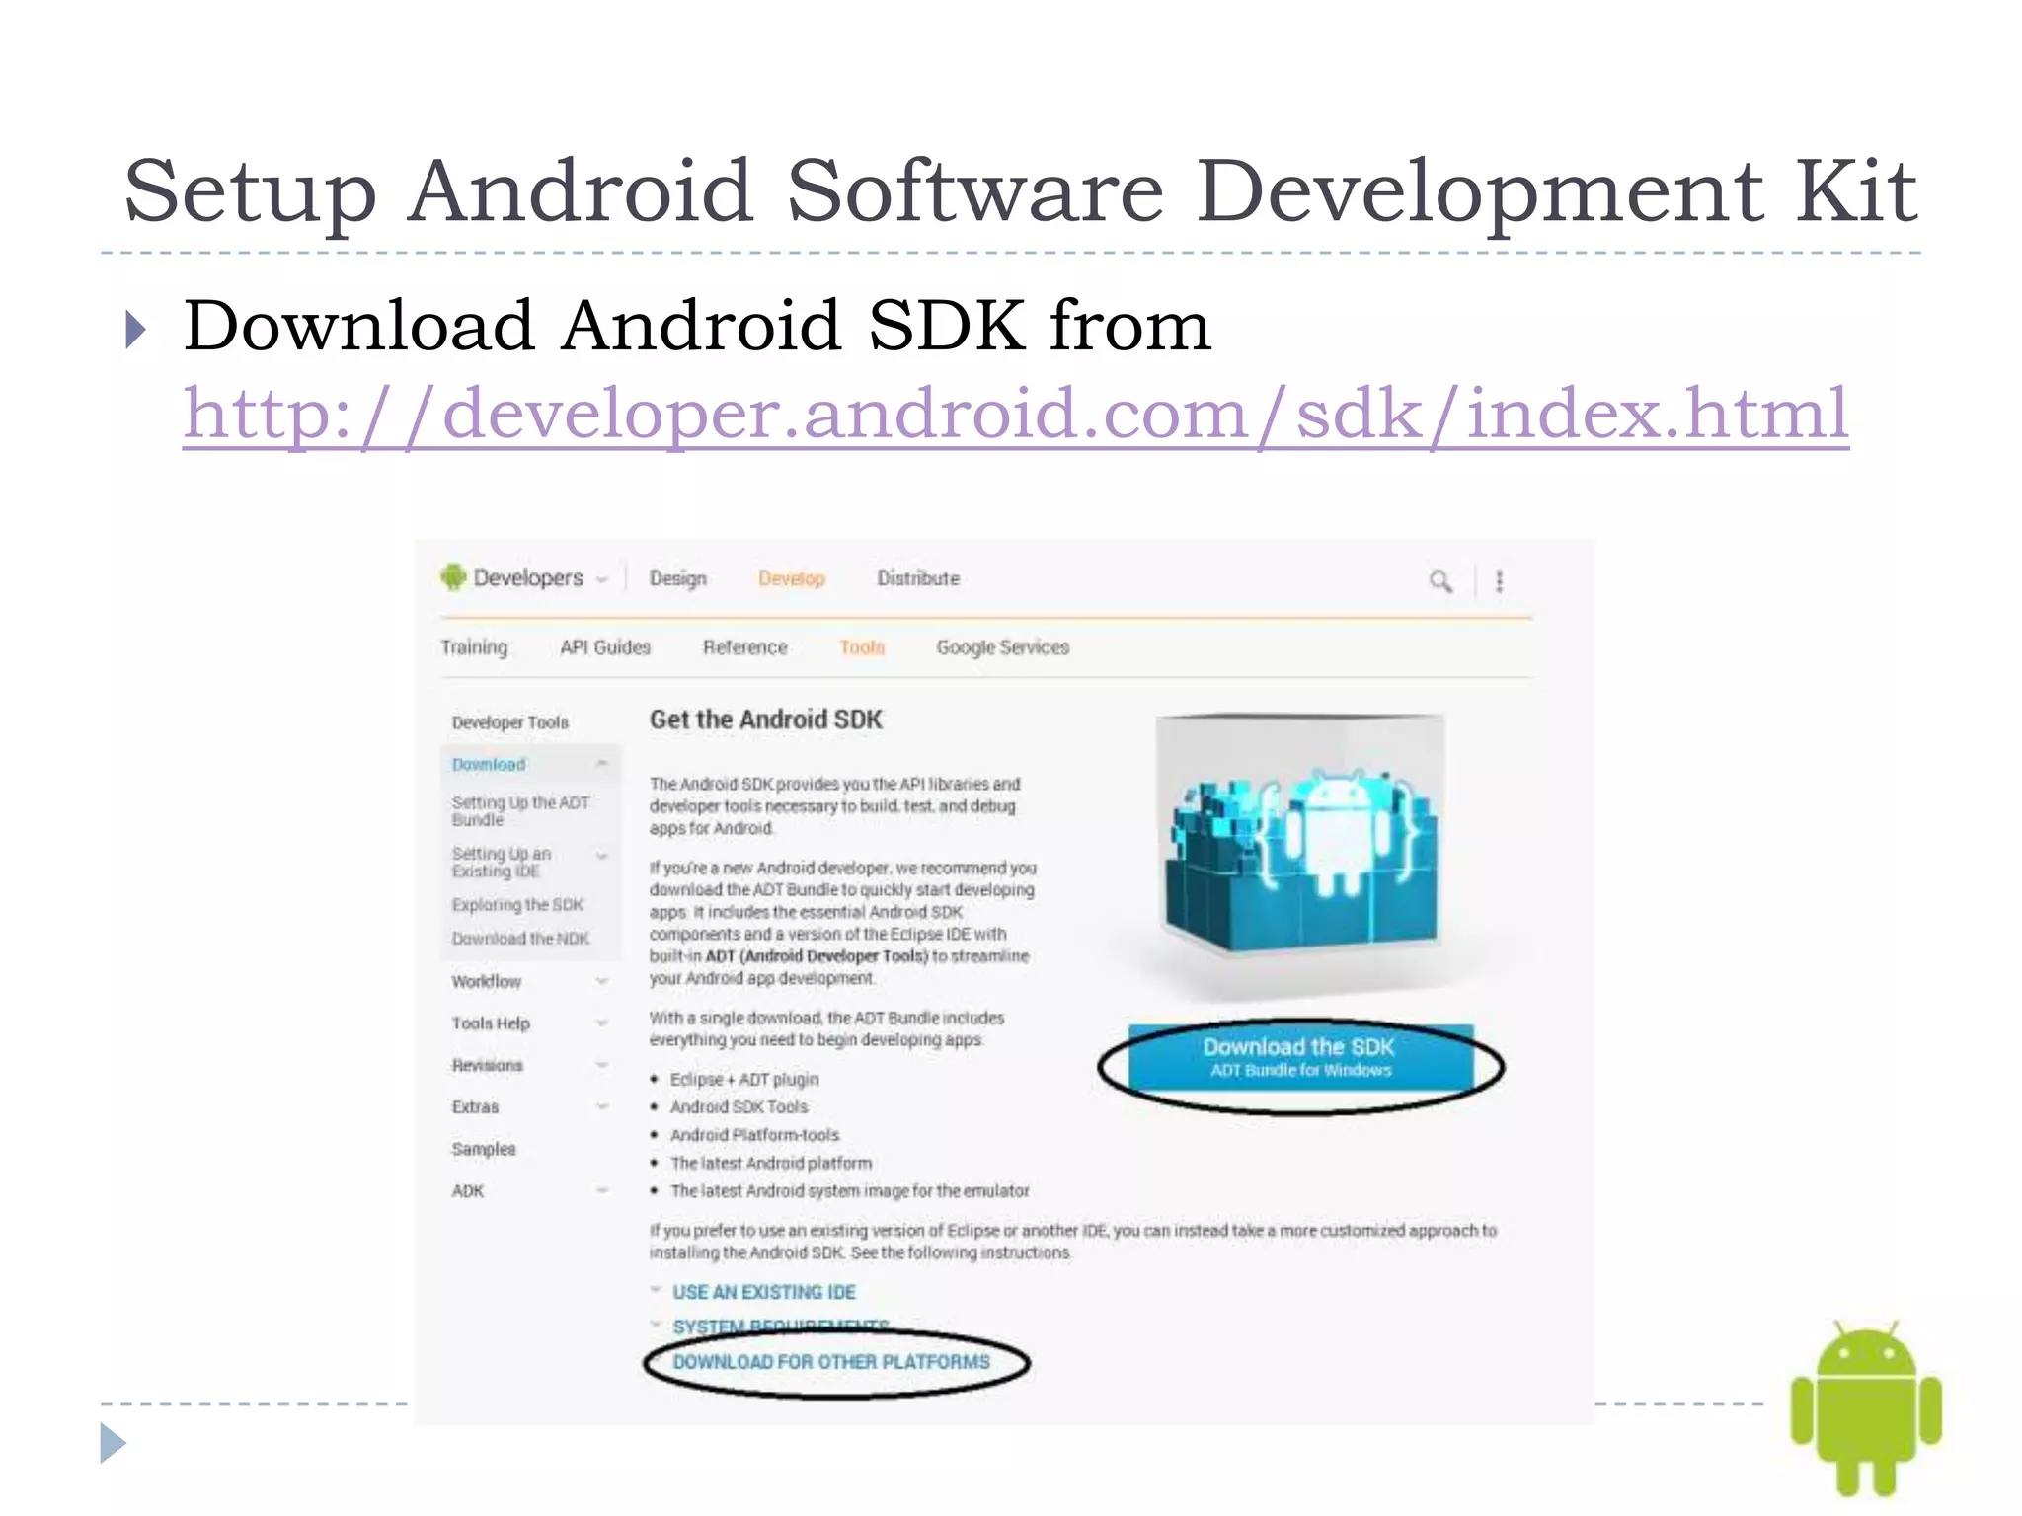Open USE AN EXISTING IDE link
The width and height of the screenshot is (2022, 1516).
(764, 1293)
